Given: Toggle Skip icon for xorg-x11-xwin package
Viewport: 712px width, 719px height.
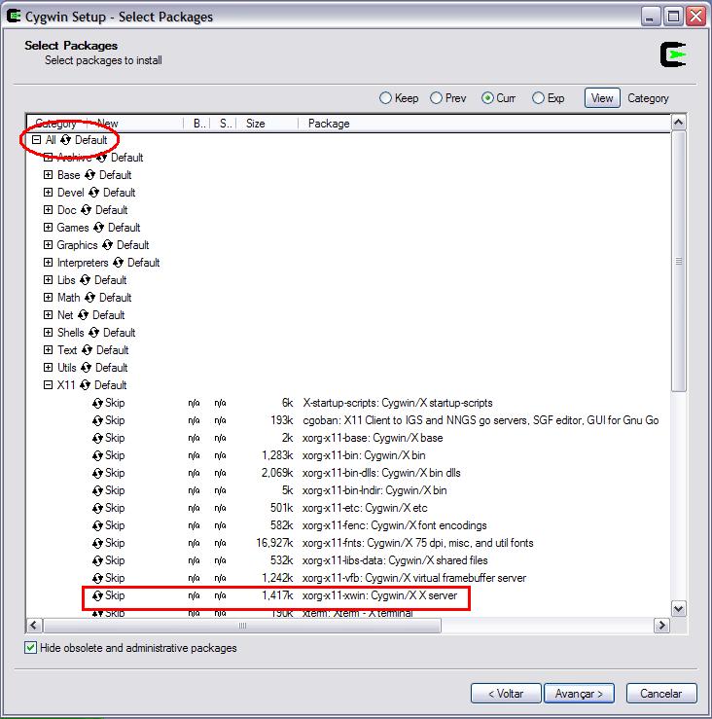Looking at the screenshot, I should 97,595.
